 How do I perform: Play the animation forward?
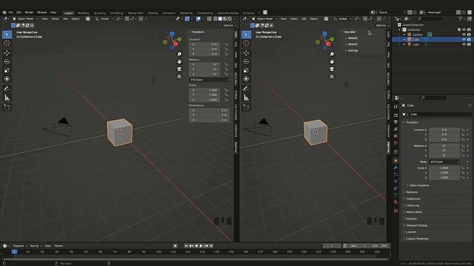pyautogui.click(x=202, y=246)
